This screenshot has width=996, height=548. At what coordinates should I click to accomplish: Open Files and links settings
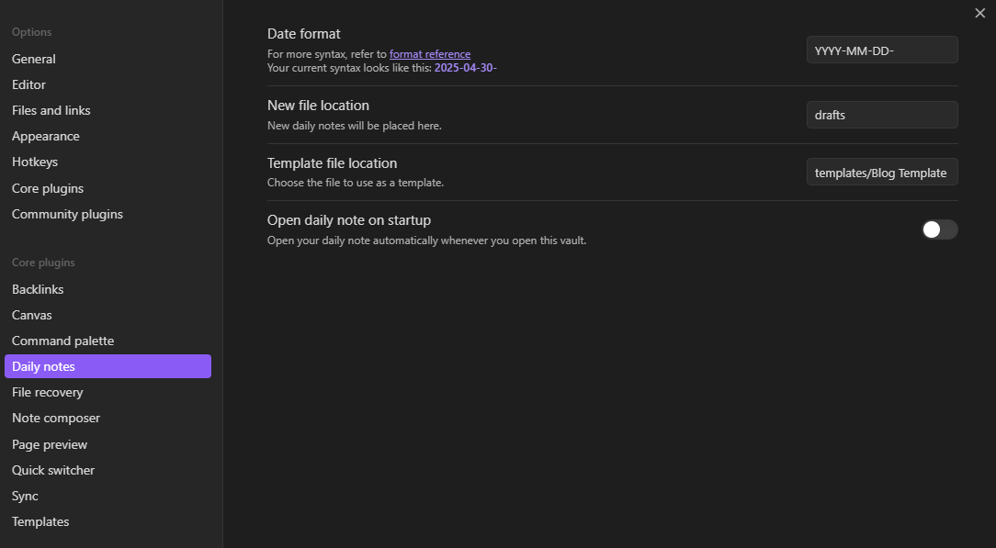[x=51, y=109]
